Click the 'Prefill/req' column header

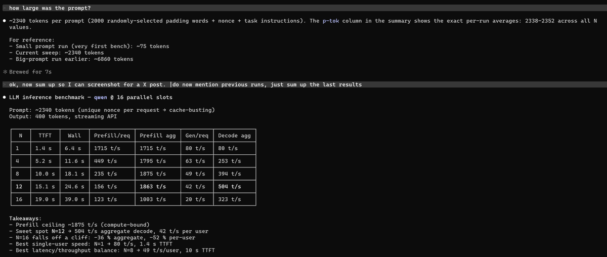(112, 136)
